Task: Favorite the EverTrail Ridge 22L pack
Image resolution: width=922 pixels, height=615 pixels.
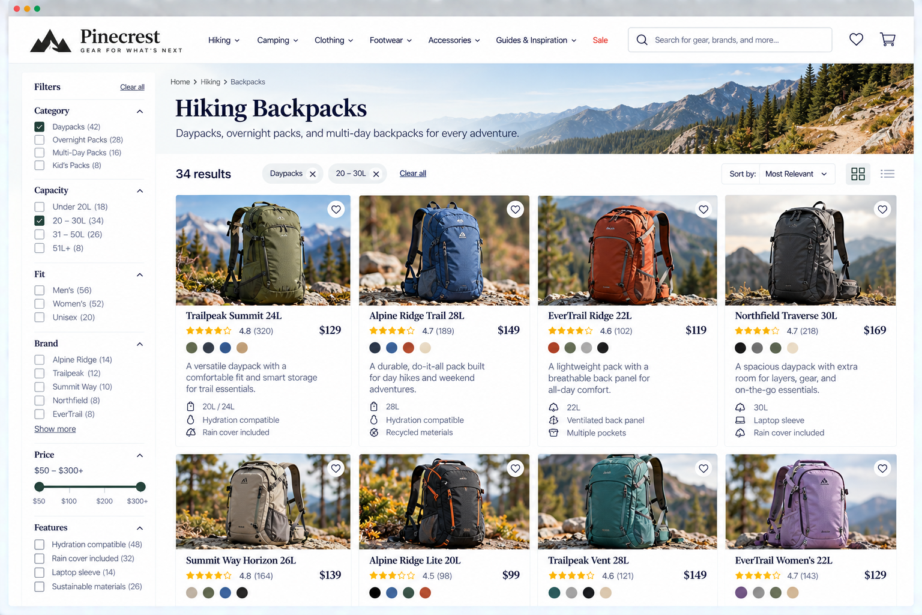Action: 704,210
